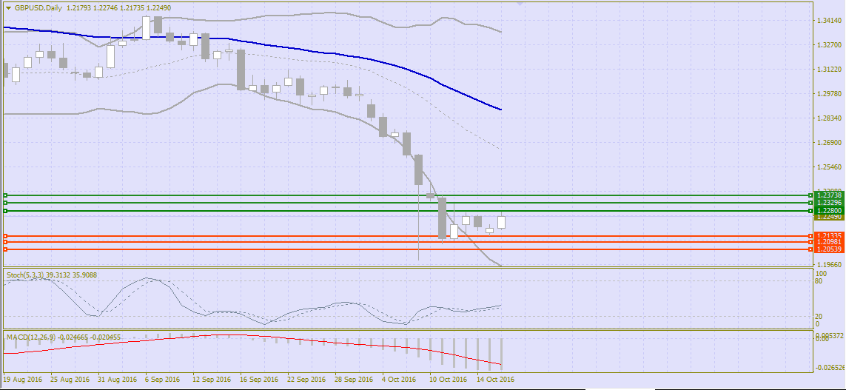The height and width of the screenshot is (390, 846).
Task: Click the Stochastic scale value 80
Action: coord(819,280)
